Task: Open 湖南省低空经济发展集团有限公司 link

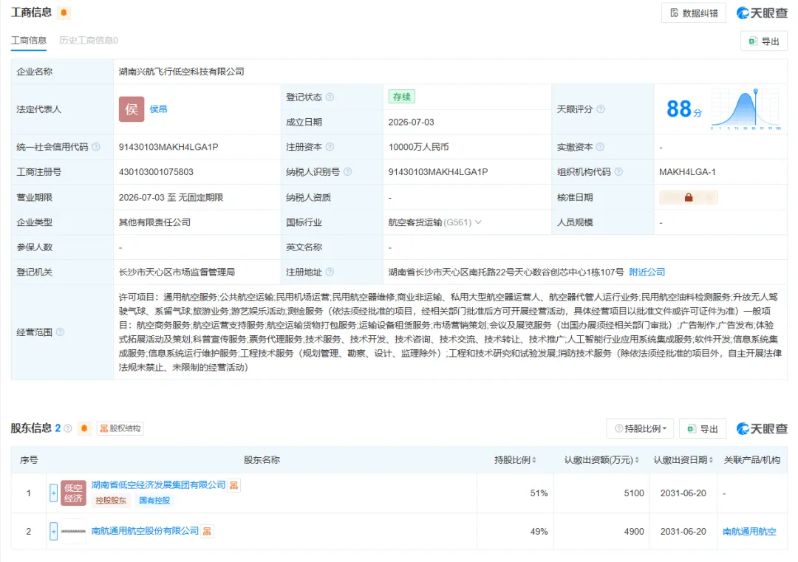Action: point(158,484)
